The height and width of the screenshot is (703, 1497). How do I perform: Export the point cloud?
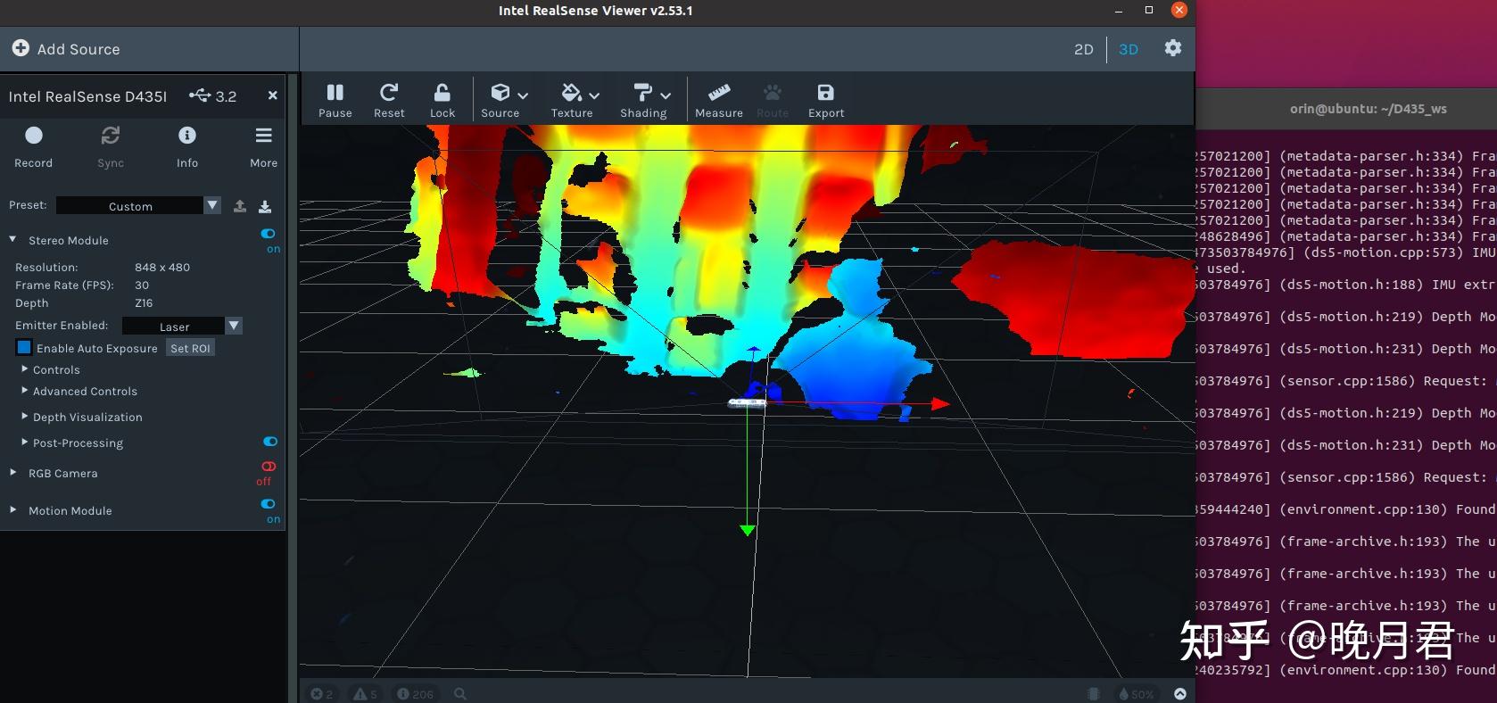coord(826,100)
